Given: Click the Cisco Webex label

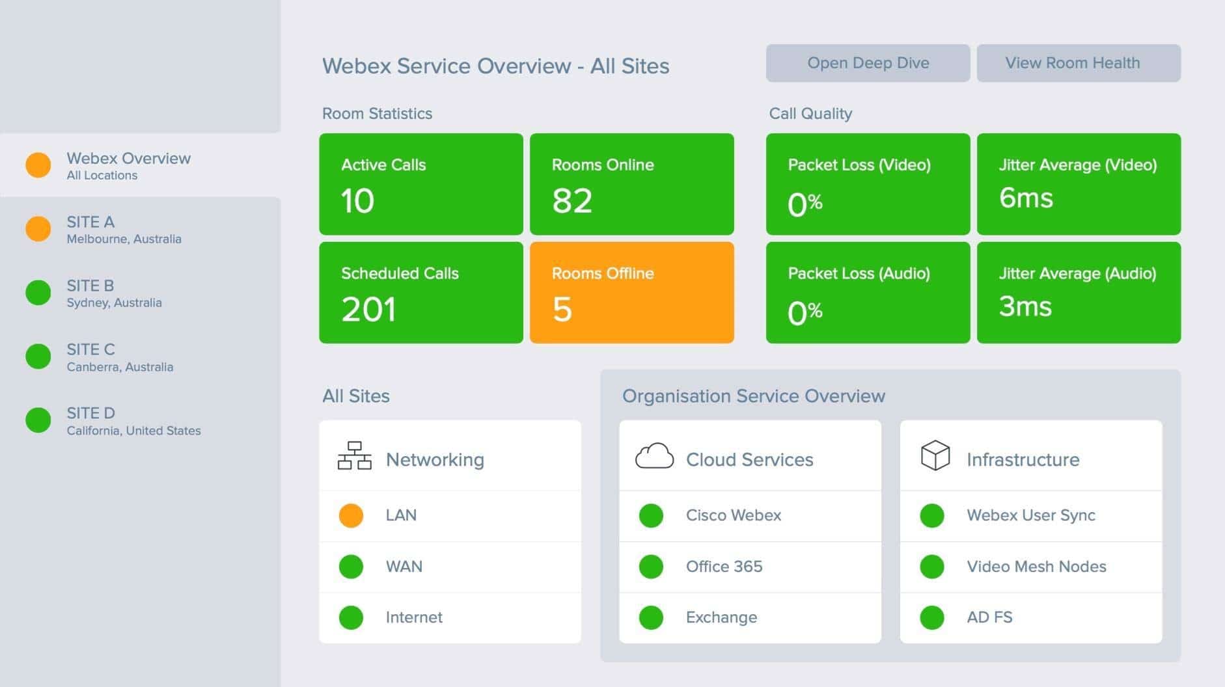Looking at the screenshot, I should point(734,515).
